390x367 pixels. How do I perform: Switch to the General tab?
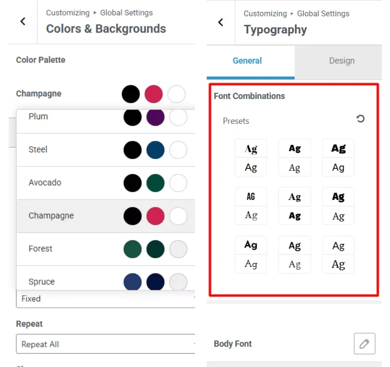(247, 61)
